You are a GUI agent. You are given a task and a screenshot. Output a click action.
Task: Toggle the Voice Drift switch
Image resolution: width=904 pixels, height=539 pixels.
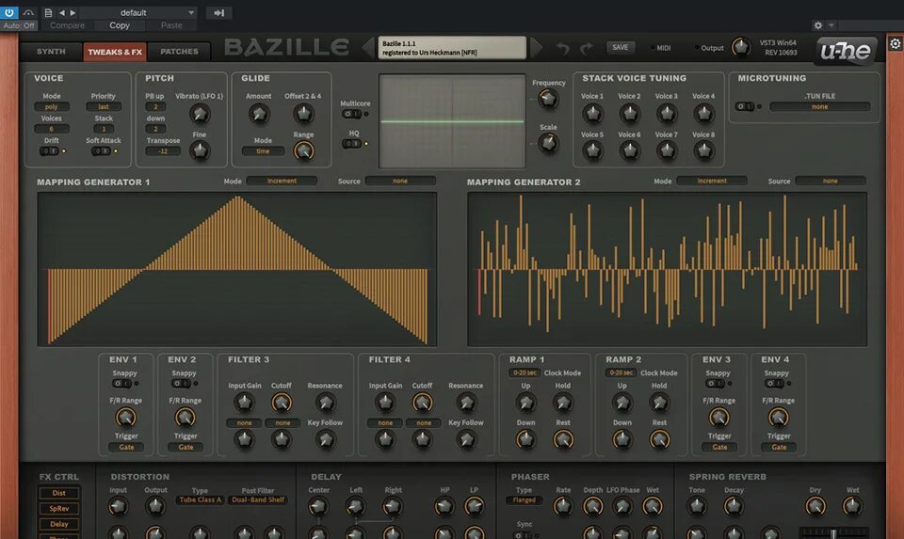click(49, 151)
